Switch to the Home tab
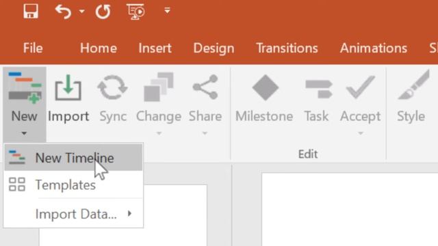 [99, 48]
